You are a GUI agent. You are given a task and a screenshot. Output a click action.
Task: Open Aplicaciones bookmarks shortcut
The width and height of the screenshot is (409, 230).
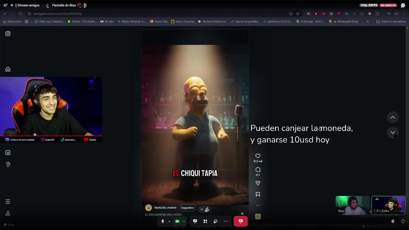point(12,21)
